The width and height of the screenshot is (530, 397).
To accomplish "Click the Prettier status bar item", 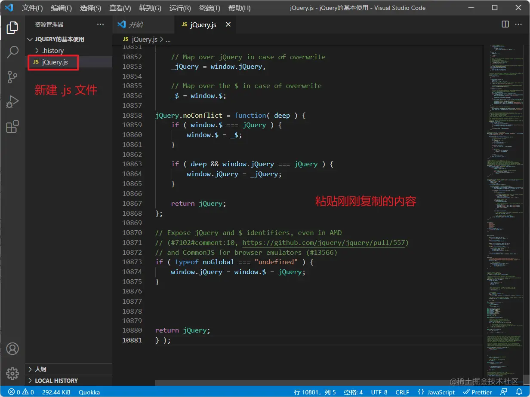I will tap(477, 392).
